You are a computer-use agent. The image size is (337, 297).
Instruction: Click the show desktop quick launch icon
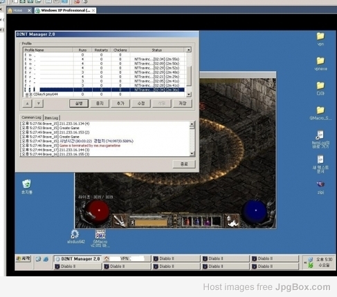pos(38,259)
